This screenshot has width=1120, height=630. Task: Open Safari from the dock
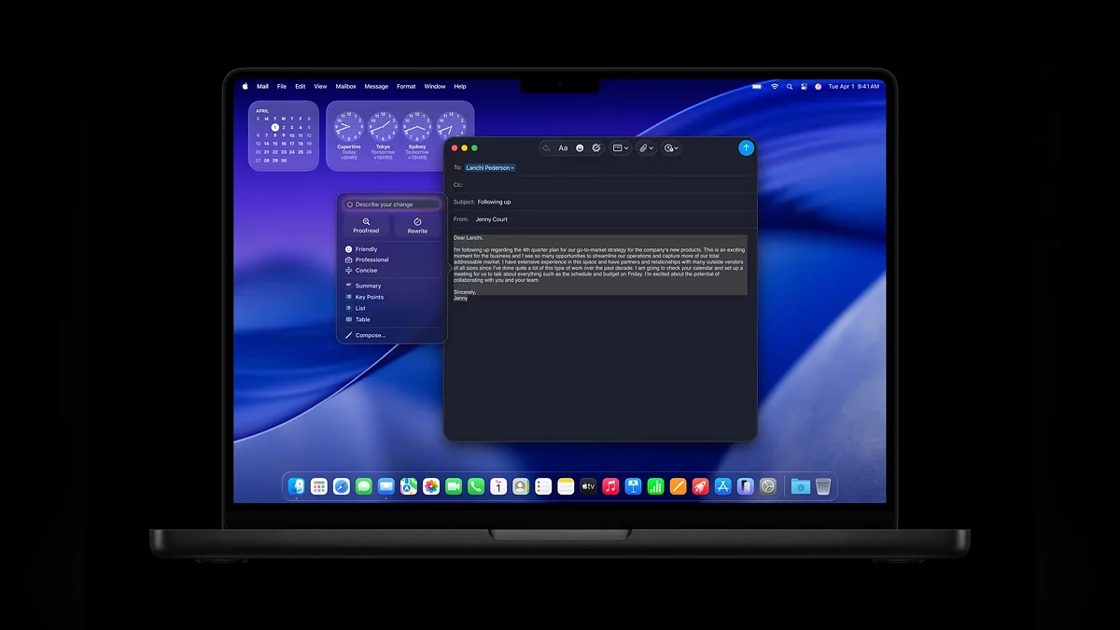coord(342,486)
